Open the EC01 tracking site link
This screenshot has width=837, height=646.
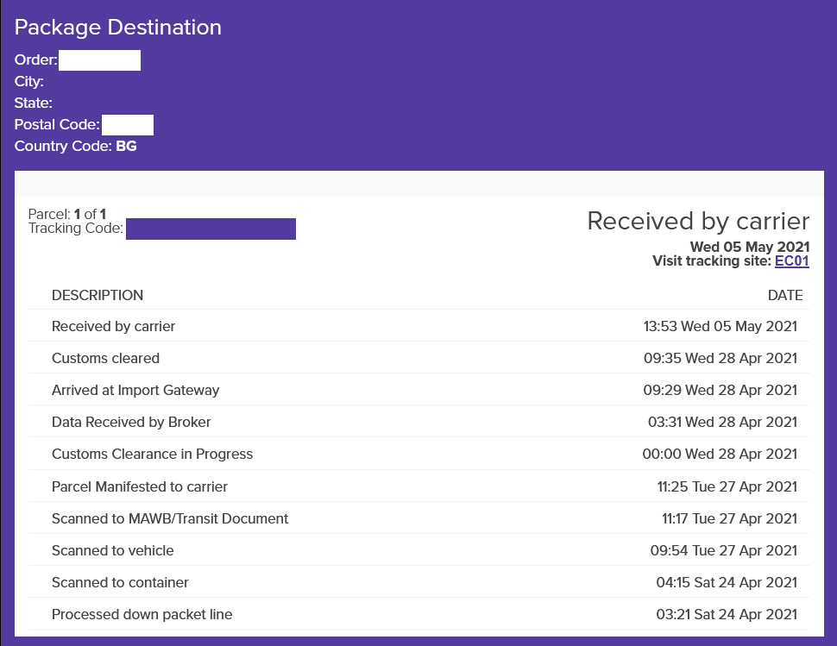pyautogui.click(x=791, y=261)
